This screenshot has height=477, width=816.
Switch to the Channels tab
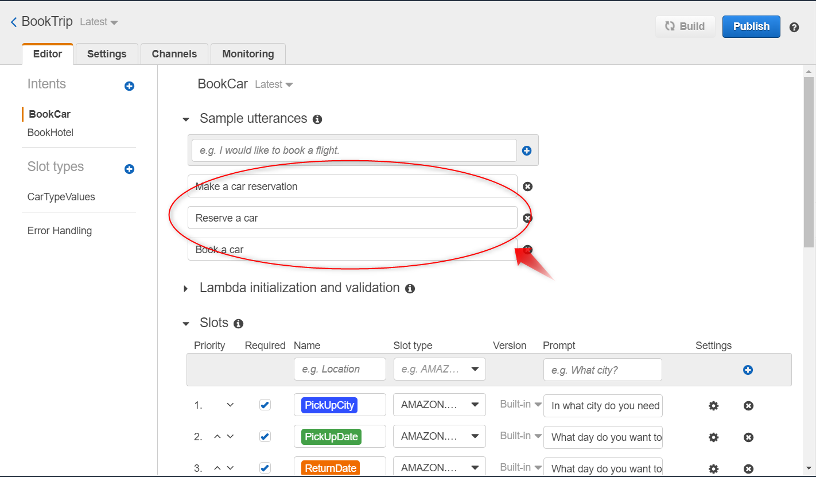pyautogui.click(x=174, y=54)
